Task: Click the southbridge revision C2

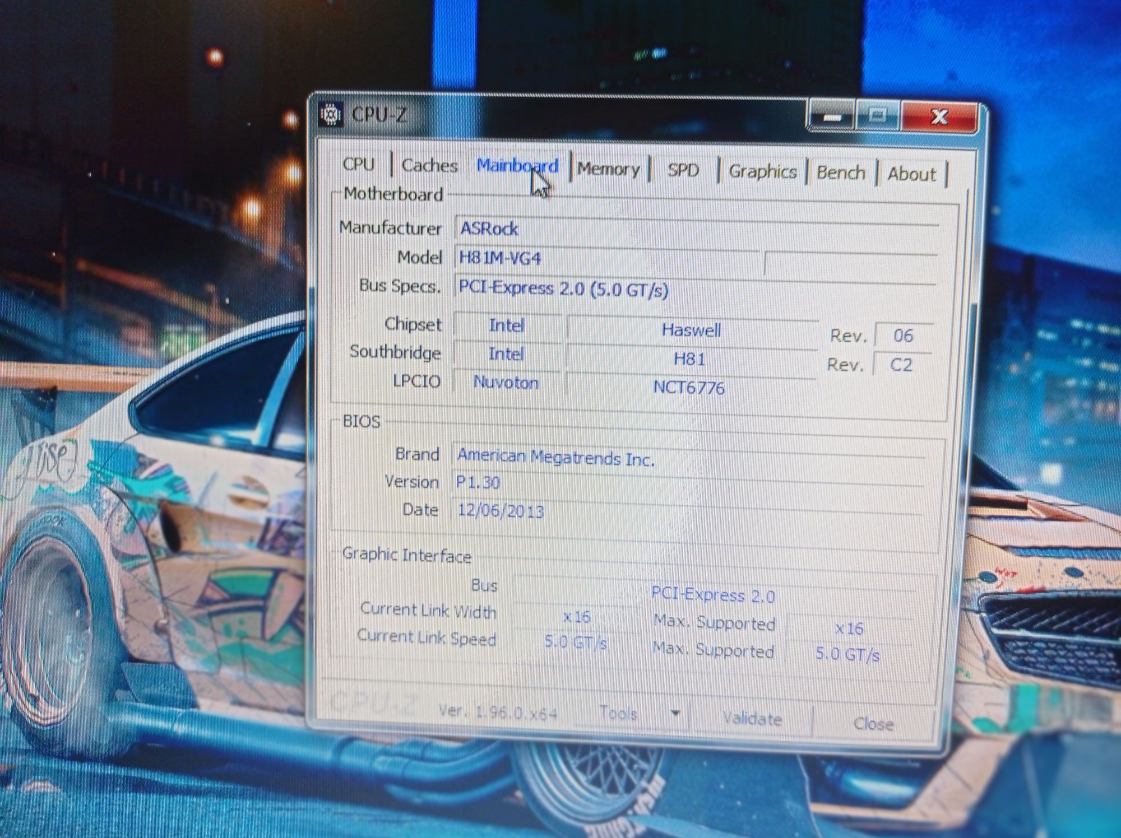Action: (x=901, y=365)
